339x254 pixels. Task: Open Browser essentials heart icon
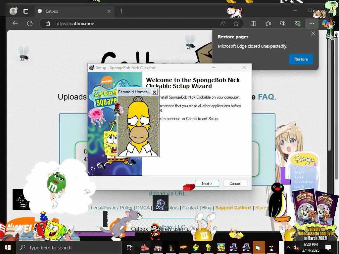[298, 23]
